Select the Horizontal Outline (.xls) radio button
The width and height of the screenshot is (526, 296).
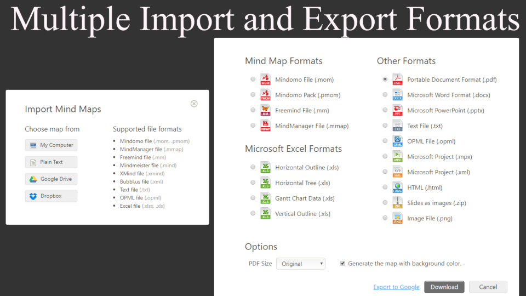click(x=253, y=167)
